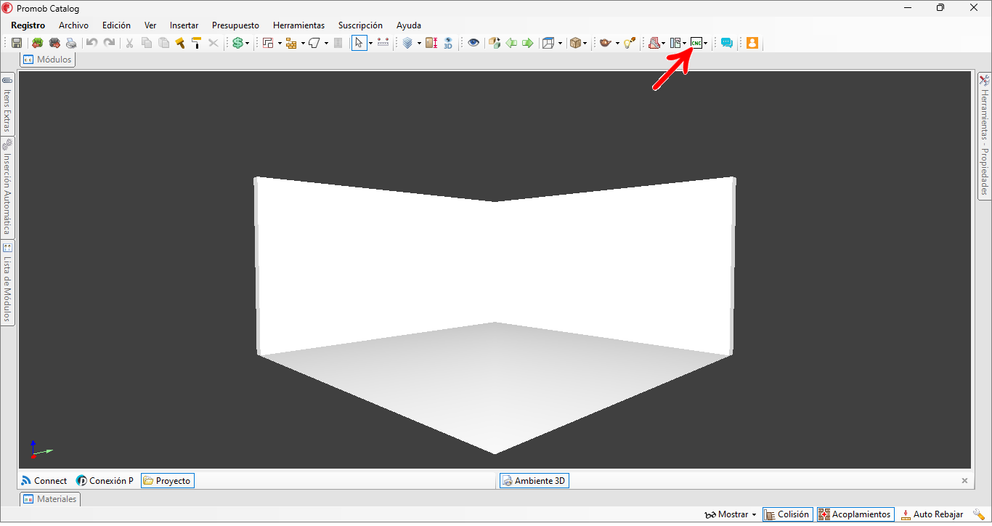The height and width of the screenshot is (526, 992).
Task: Toggle the Colisión option
Action: click(786, 514)
